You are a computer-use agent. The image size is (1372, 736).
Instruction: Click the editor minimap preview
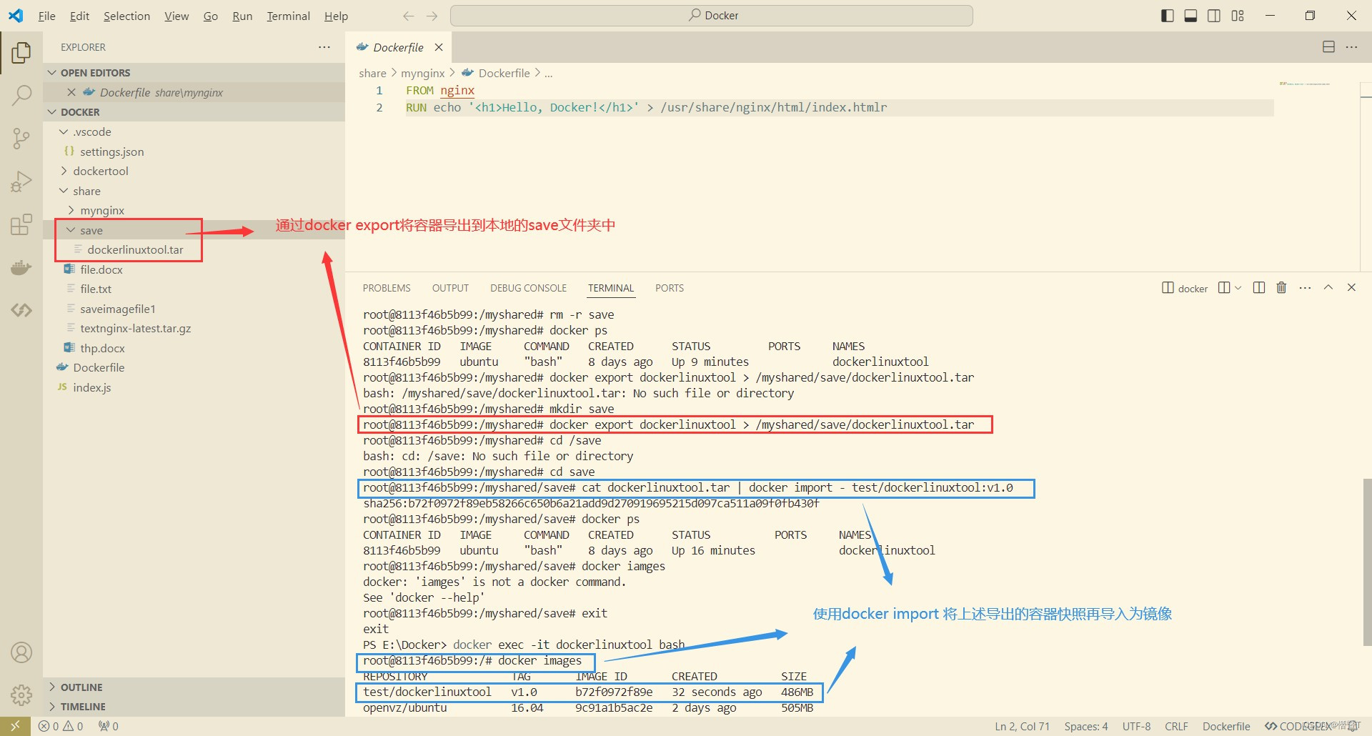click(1305, 84)
